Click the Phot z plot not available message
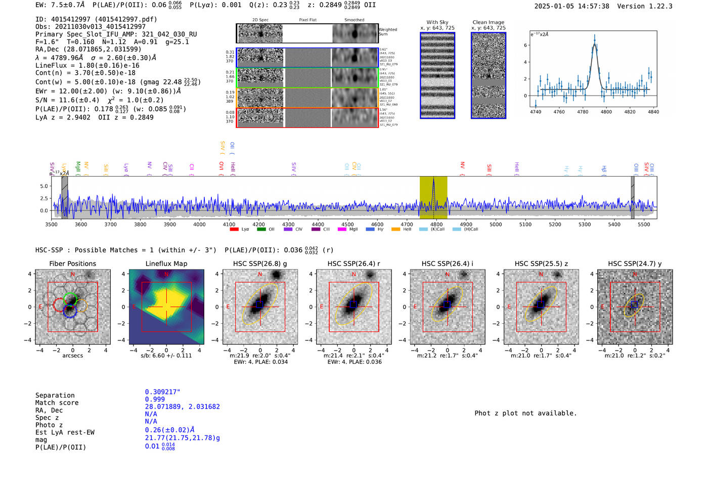Screen dimensions: 708x482 tap(525, 413)
